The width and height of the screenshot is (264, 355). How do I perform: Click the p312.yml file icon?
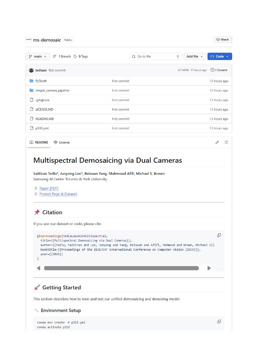tap(32, 128)
